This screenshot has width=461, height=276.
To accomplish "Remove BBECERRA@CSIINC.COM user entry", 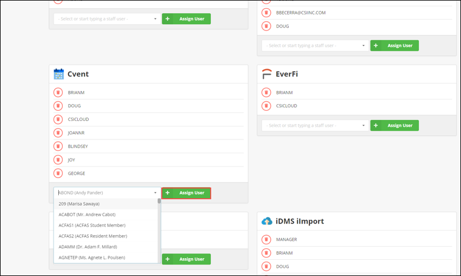I will [266, 12].
